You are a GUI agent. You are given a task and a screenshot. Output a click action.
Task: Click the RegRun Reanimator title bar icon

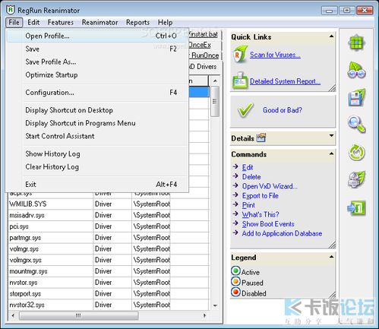pyautogui.click(x=10, y=10)
